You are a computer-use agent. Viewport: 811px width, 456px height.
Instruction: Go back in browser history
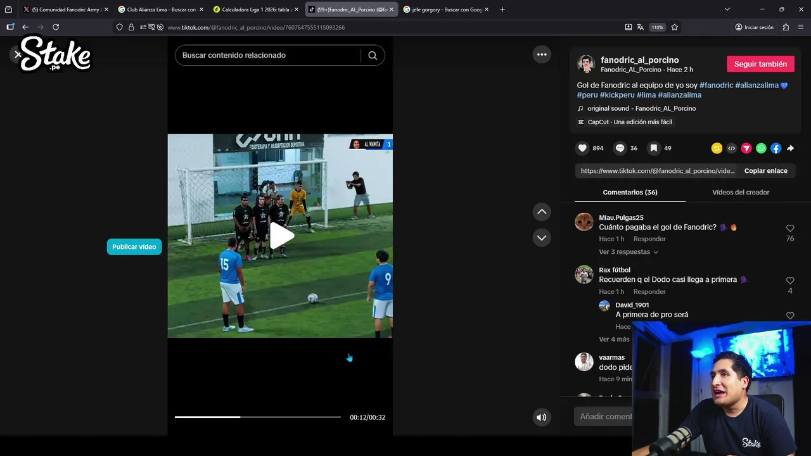click(25, 27)
